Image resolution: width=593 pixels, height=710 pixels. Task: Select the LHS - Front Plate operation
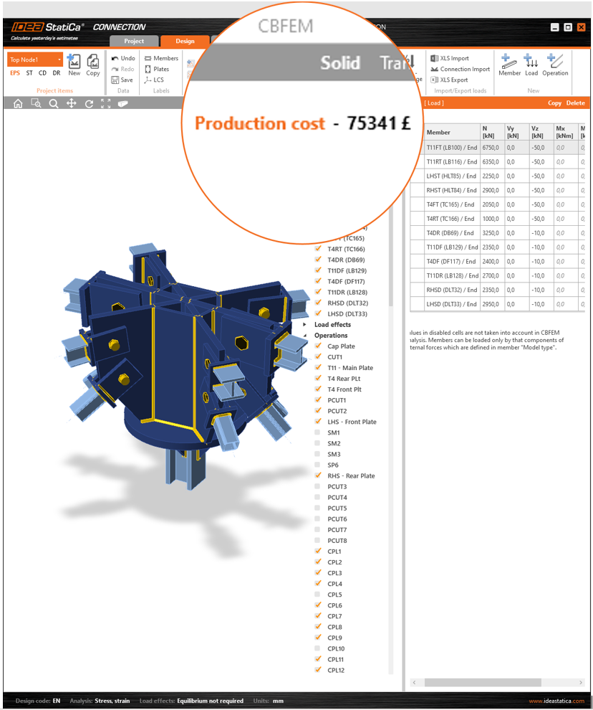click(x=352, y=422)
